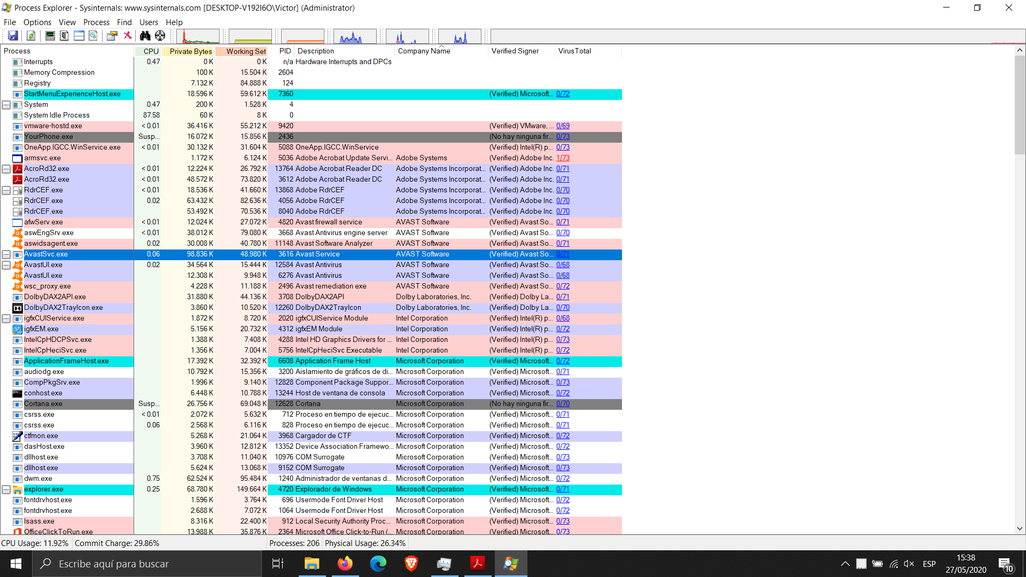Screen dimensions: 1026x577
Task: Click the binoculars Find Handle icon
Action: click(x=145, y=36)
